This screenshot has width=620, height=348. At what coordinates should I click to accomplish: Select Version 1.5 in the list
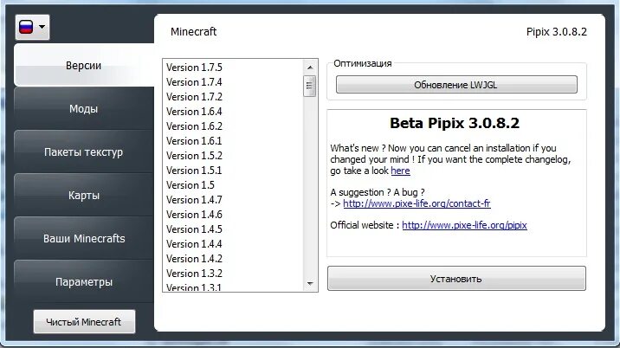pyautogui.click(x=233, y=185)
